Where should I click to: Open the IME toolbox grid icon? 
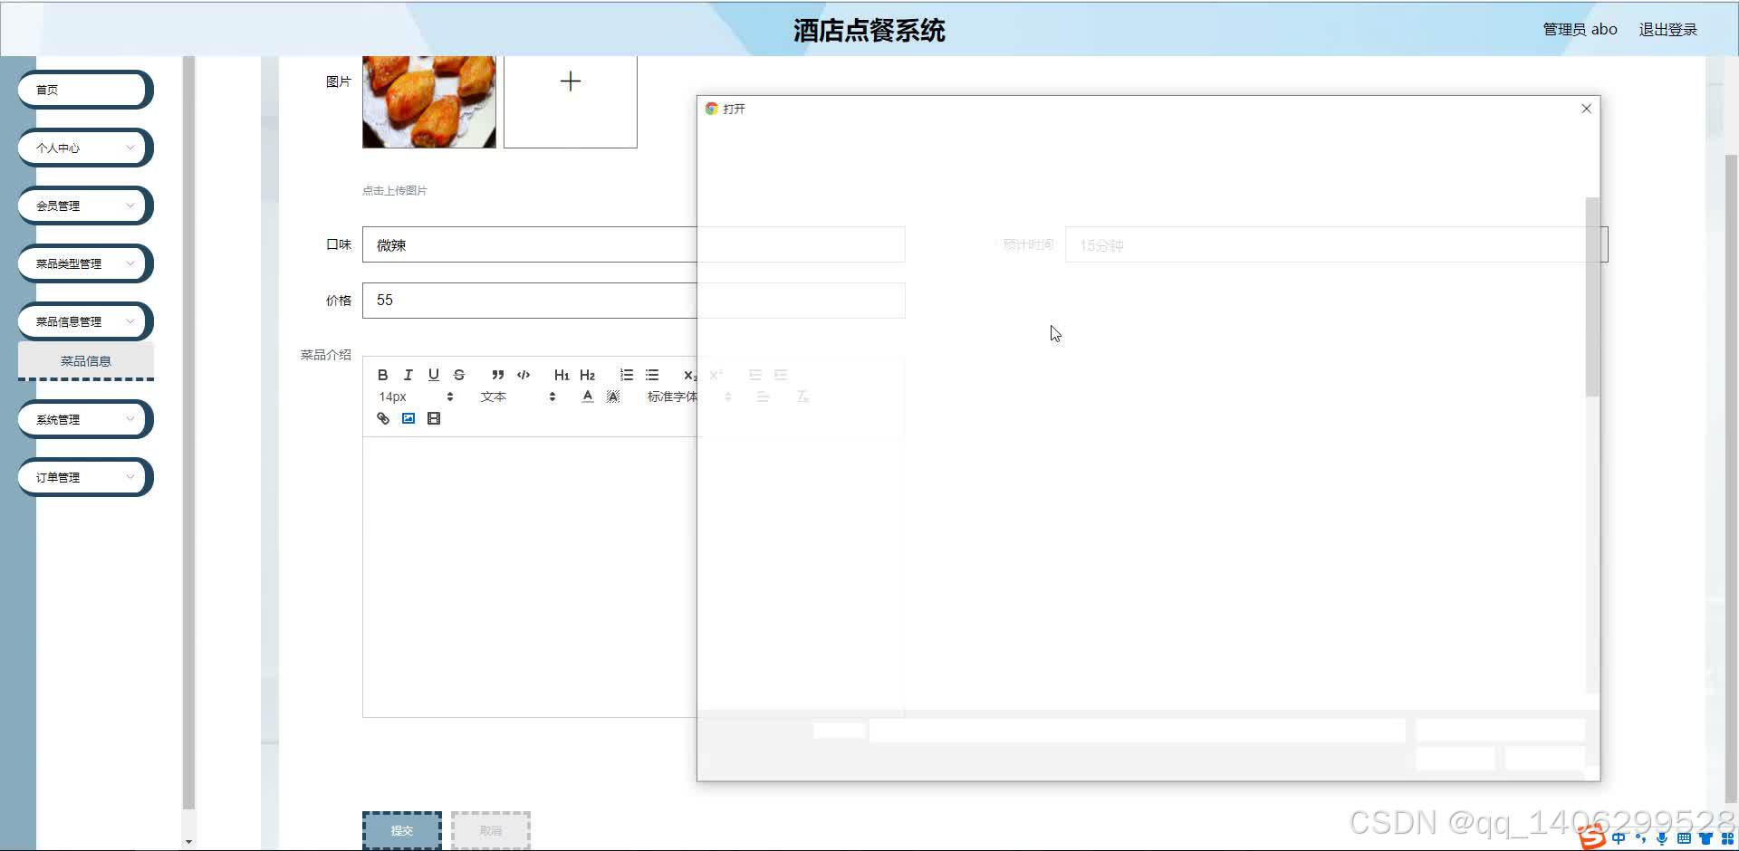[1727, 838]
